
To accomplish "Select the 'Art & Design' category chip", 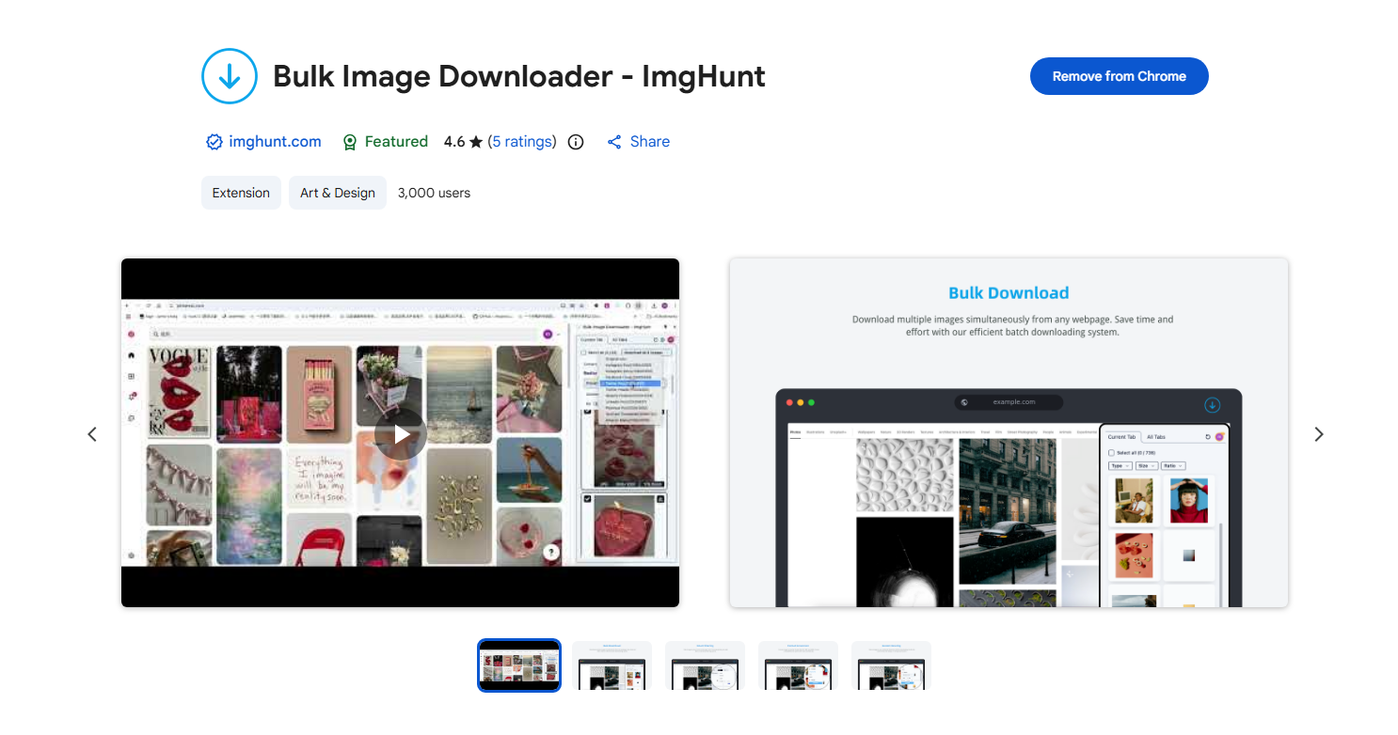I will click(x=337, y=193).
